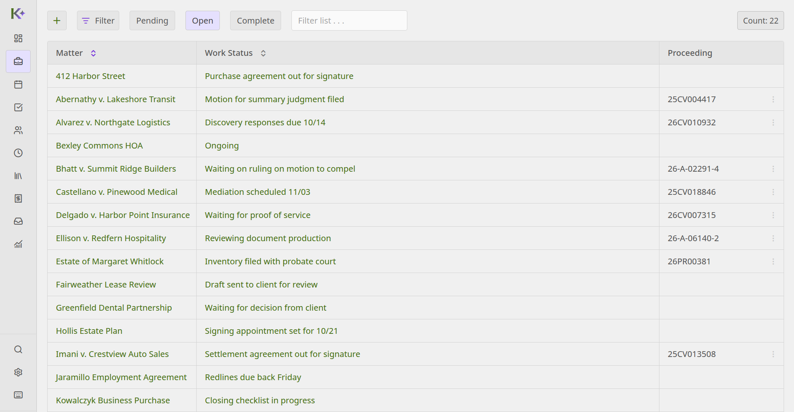Click the plus button to add a matter
Image resolution: width=794 pixels, height=412 pixels.
57,21
